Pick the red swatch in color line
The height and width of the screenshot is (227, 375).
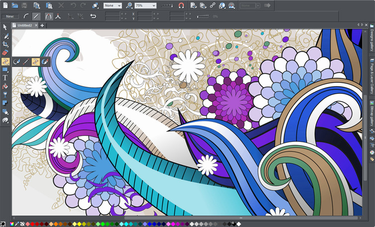pyautogui.click(x=32, y=224)
